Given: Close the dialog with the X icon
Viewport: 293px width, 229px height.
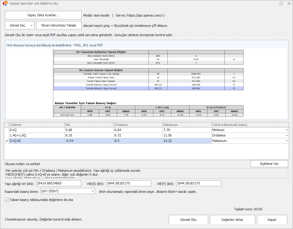Looking at the screenshot, I should (289, 3).
